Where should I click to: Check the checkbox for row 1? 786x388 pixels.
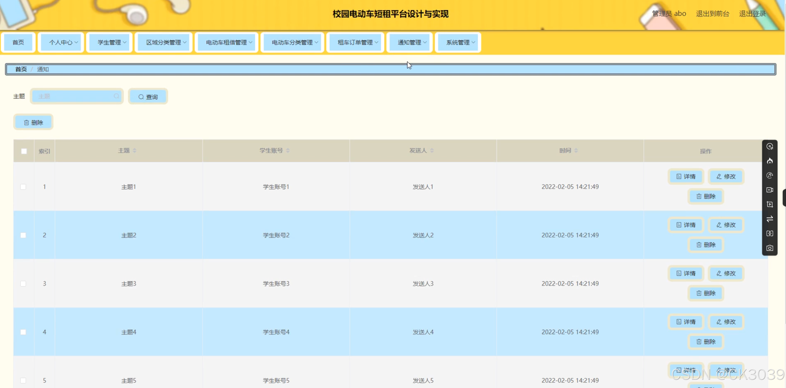point(23,187)
